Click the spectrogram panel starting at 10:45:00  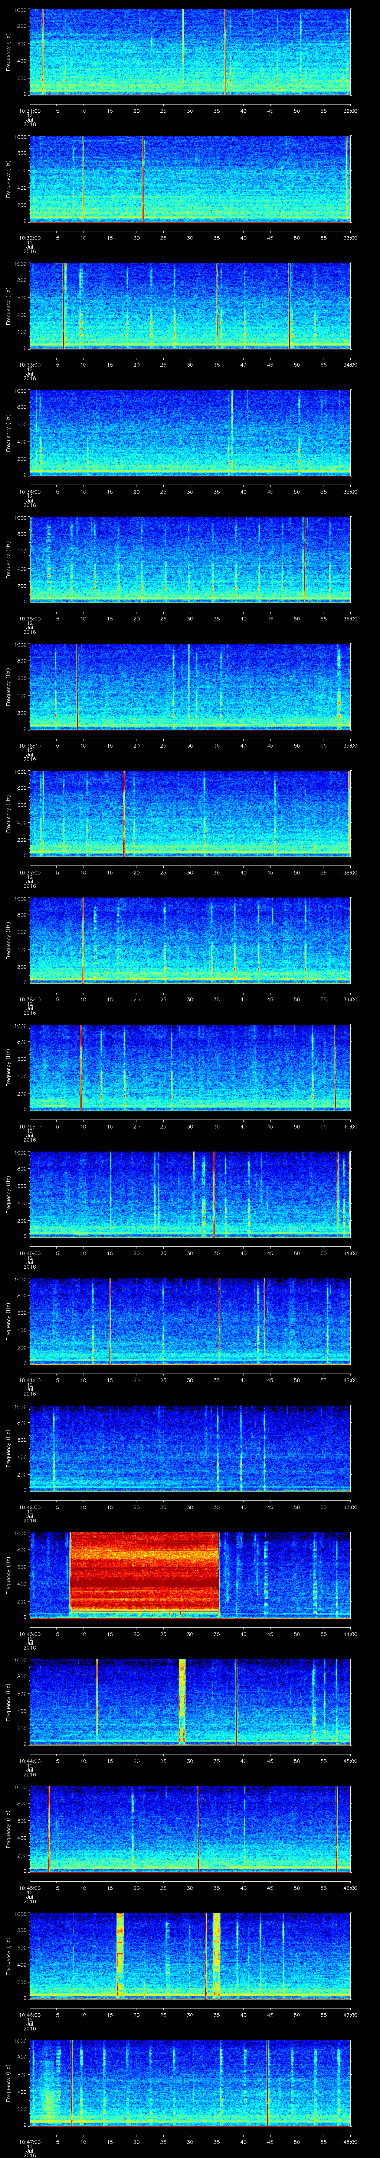click(190, 1830)
